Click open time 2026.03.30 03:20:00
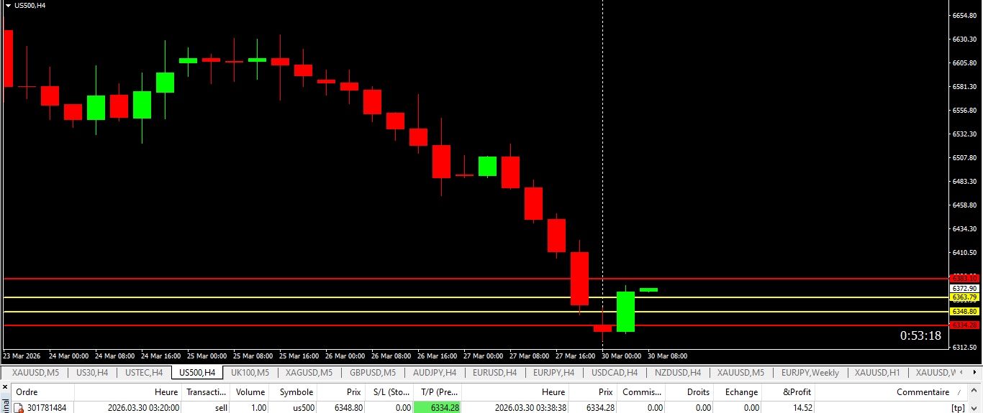The image size is (983, 413). click(142, 408)
